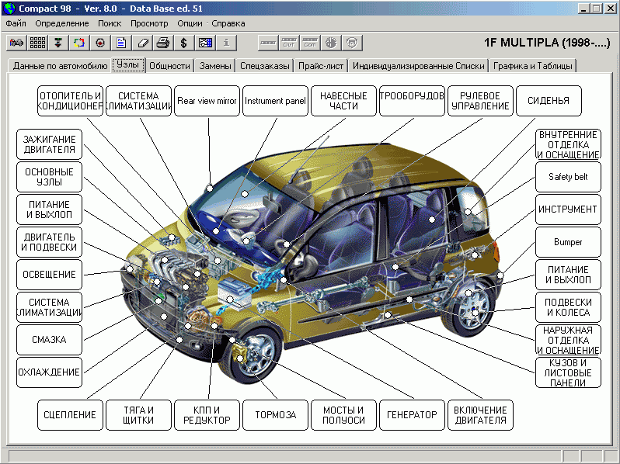Open the Справка menu
Image resolution: width=620 pixels, height=464 pixels.
228,23
